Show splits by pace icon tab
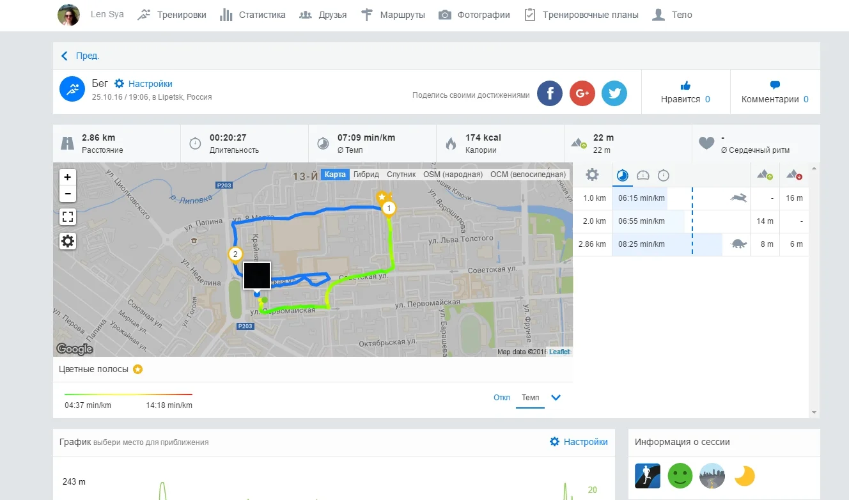The height and width of the screenshot is (500, 849). tap(622, 175)
